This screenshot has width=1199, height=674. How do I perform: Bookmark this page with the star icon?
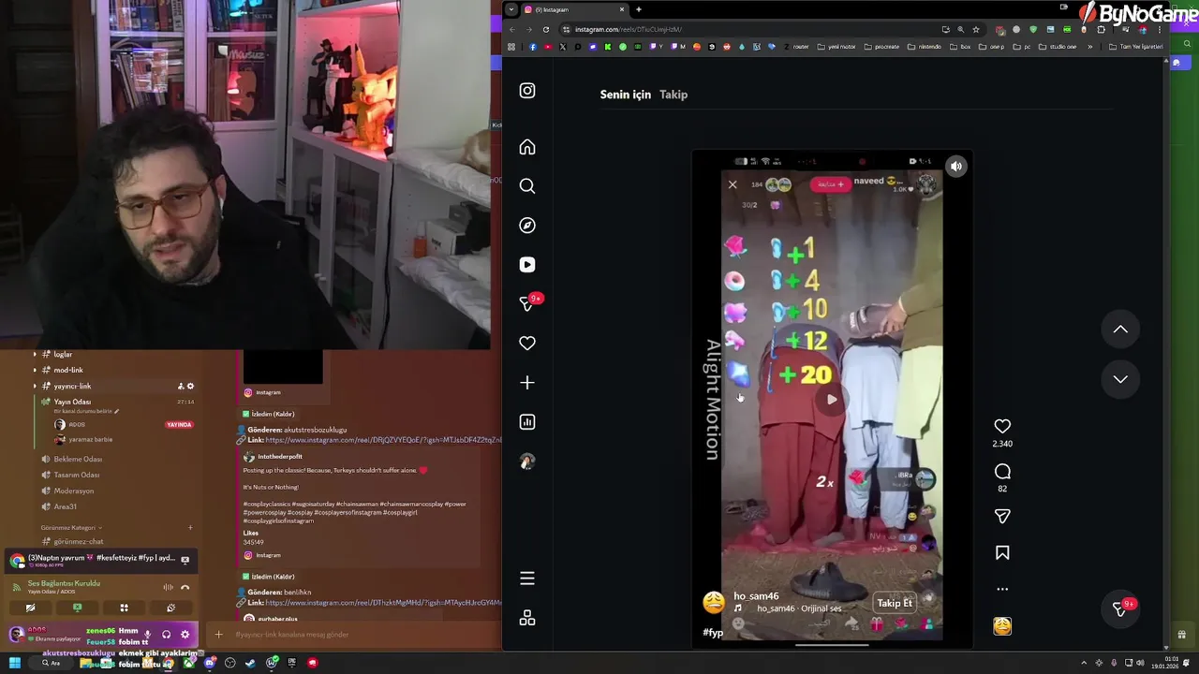[x=975, y=29]
